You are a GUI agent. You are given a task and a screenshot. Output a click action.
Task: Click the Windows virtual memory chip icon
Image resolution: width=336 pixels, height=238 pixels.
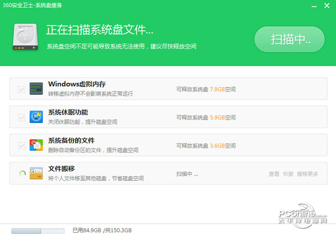(x=36, y=89)
